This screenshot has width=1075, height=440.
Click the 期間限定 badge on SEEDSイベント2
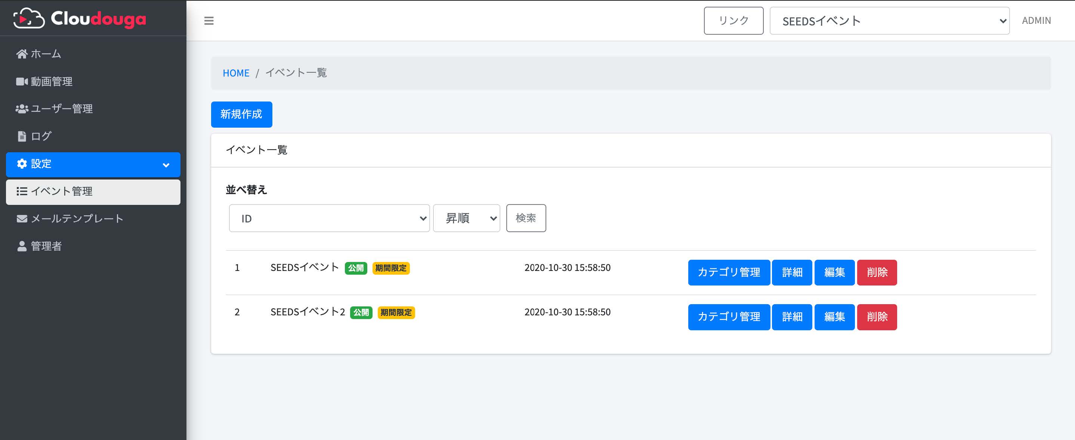[396, 312]
